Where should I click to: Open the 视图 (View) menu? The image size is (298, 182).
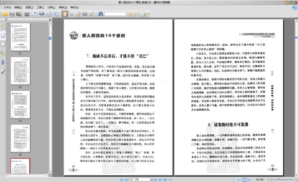[x=29, y=7]
